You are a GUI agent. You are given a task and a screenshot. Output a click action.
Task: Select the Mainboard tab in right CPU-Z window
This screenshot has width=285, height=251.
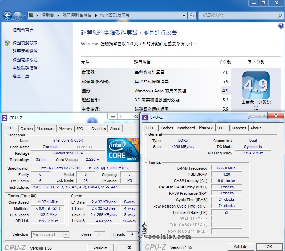pos(186,128)
